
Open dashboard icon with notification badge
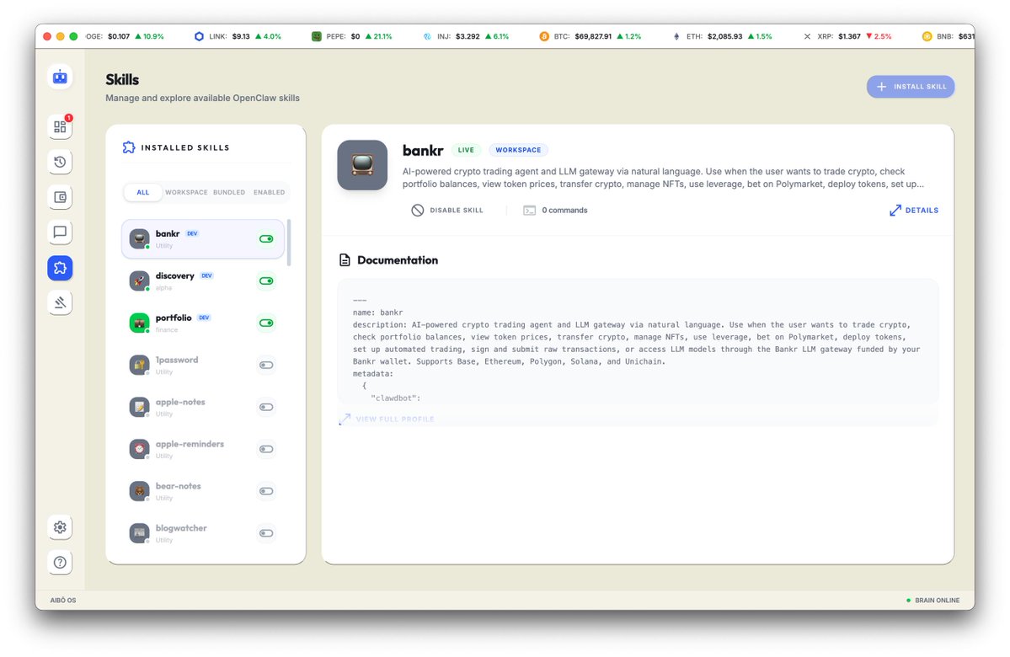(60, 127)
